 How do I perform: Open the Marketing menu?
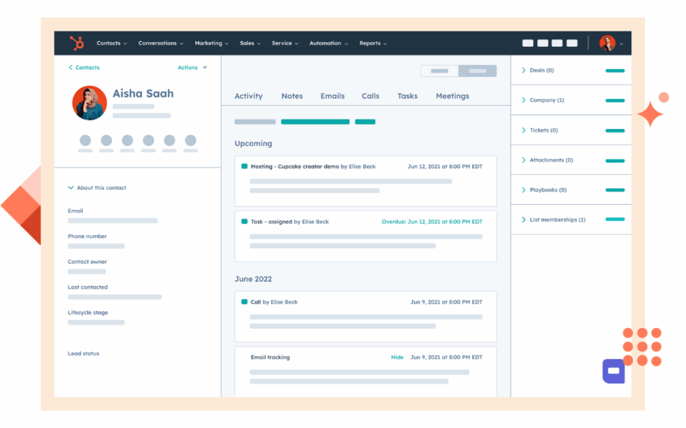tap(211, 43)
